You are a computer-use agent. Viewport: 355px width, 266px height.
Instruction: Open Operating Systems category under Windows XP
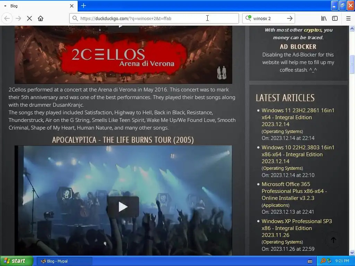coord(282,242)
